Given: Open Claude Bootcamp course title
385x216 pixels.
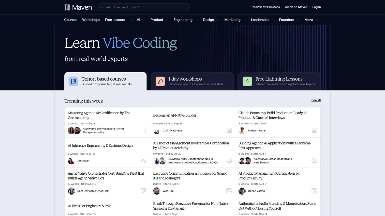Looking at the screenshot, I should [273, 115].
